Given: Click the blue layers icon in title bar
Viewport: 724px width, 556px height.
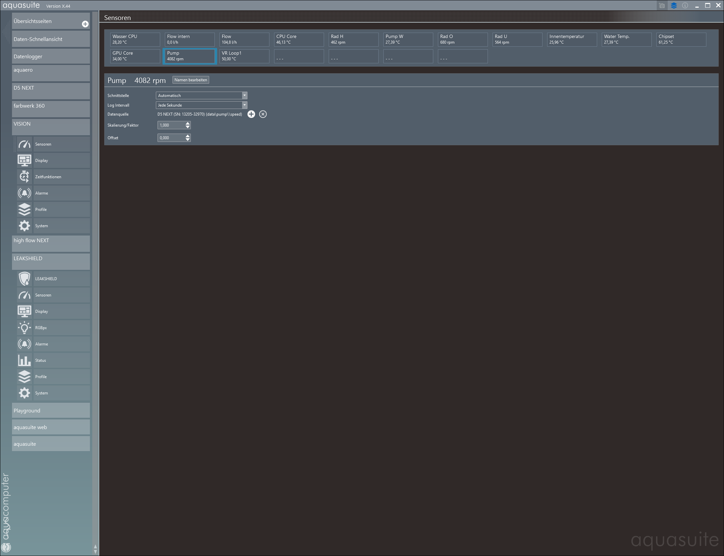Looking at the screenshot, I should [674, 6].
